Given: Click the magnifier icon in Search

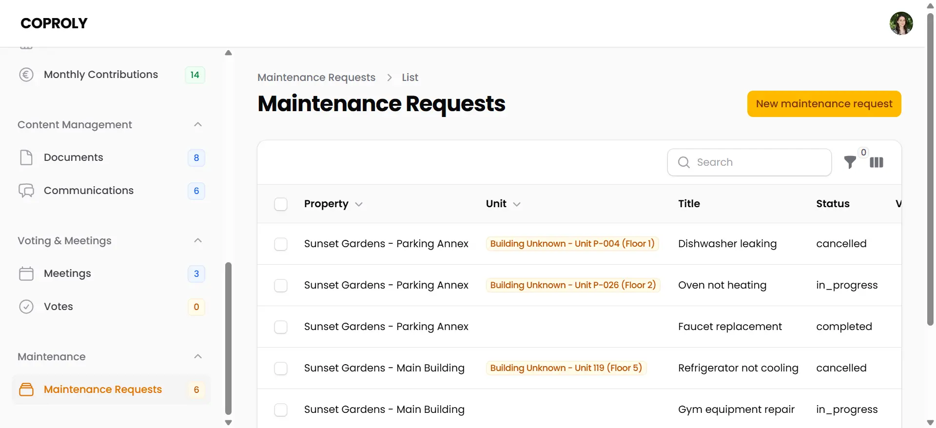Looking at the screenshot, I should click(x=684, y=162).
